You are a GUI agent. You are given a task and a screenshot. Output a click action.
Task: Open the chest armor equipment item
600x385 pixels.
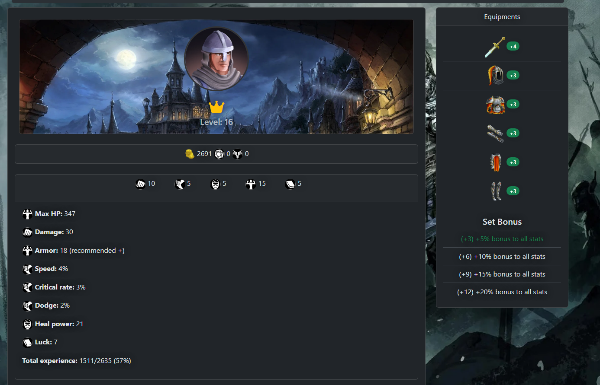click(495, 105)
